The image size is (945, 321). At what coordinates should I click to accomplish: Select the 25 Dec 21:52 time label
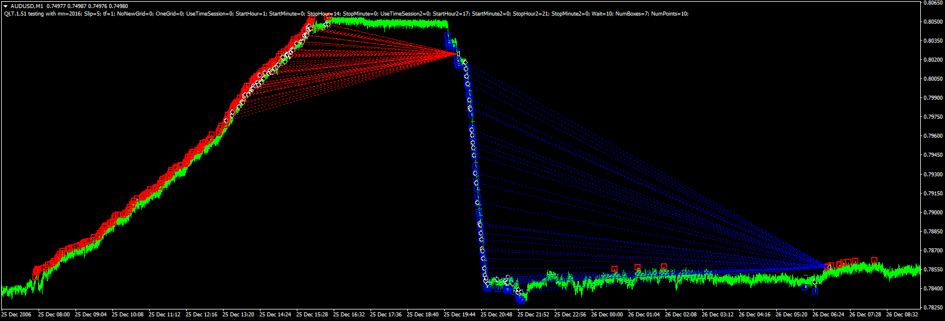click(534, 315)
